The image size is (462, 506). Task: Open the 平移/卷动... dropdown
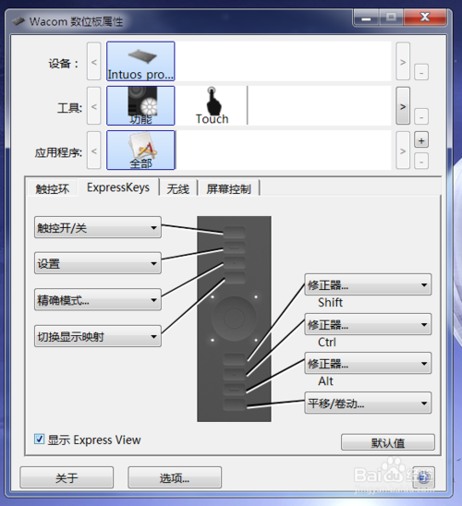pos(368,404)
